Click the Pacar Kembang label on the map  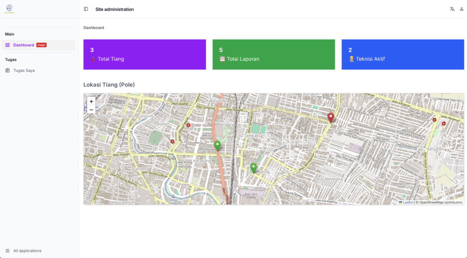328,179
